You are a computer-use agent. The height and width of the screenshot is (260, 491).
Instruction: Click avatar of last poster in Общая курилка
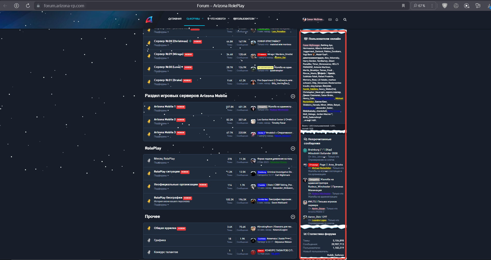pos(253,229)
